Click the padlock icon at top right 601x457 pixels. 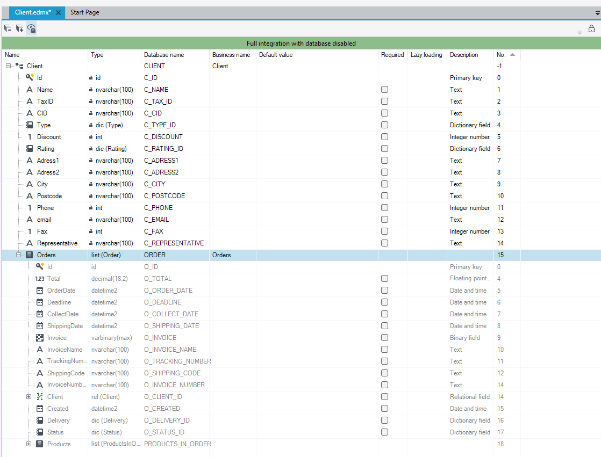coord(591,28)
